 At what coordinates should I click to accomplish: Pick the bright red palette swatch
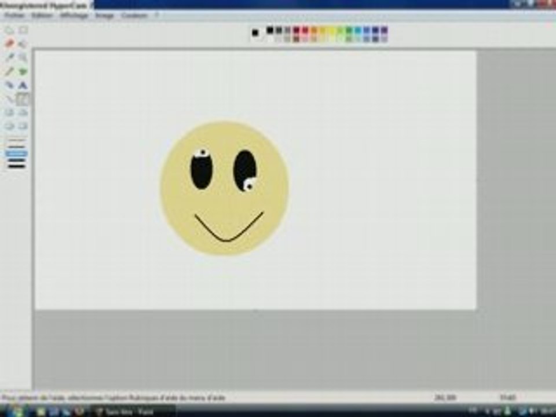coord(305,30)
